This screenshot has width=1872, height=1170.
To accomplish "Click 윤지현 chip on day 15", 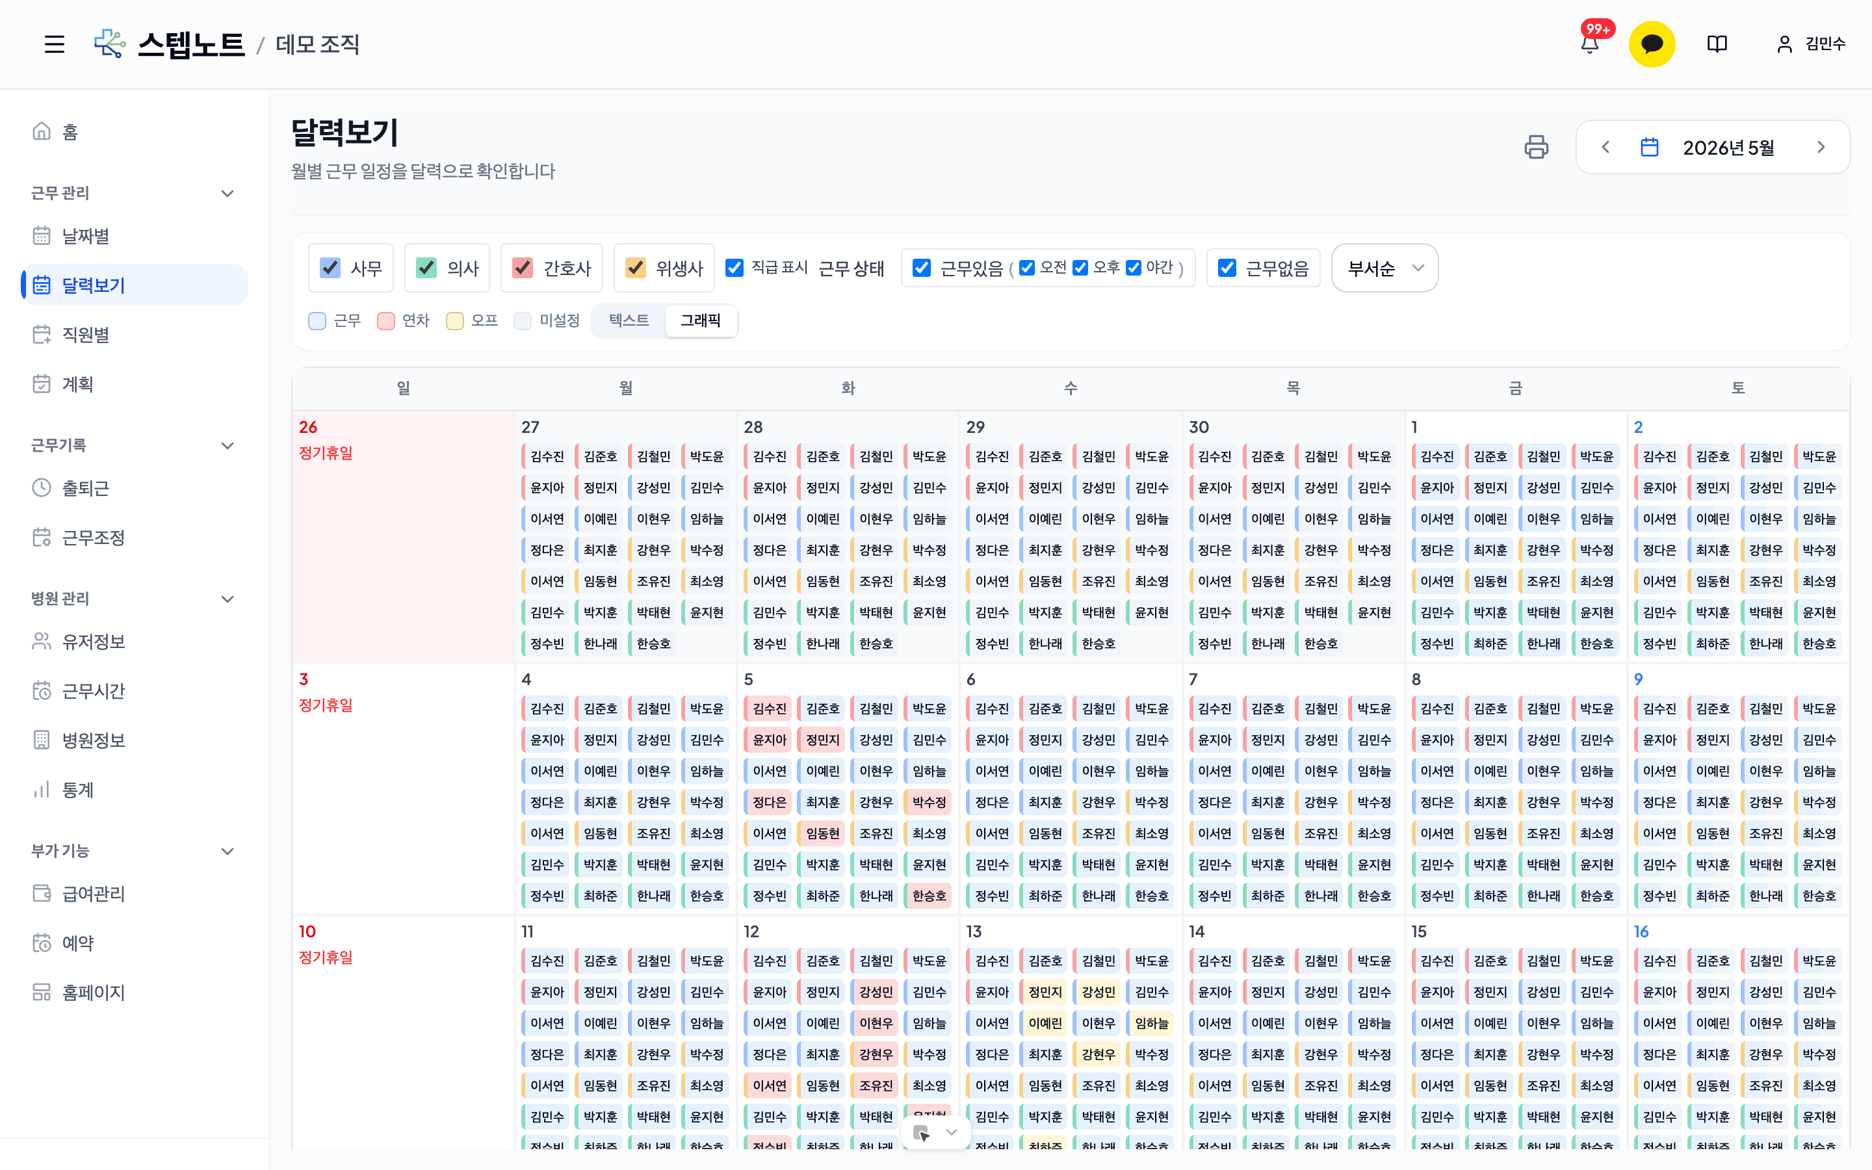I will coord(1596,1117).
